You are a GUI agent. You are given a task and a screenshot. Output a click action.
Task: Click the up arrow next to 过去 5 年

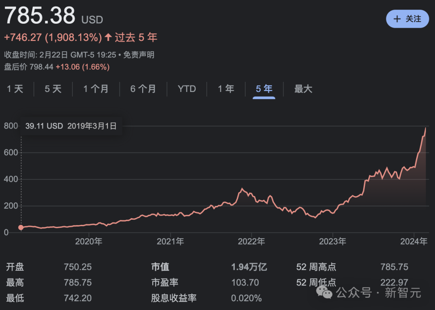[x=108, y=37]
